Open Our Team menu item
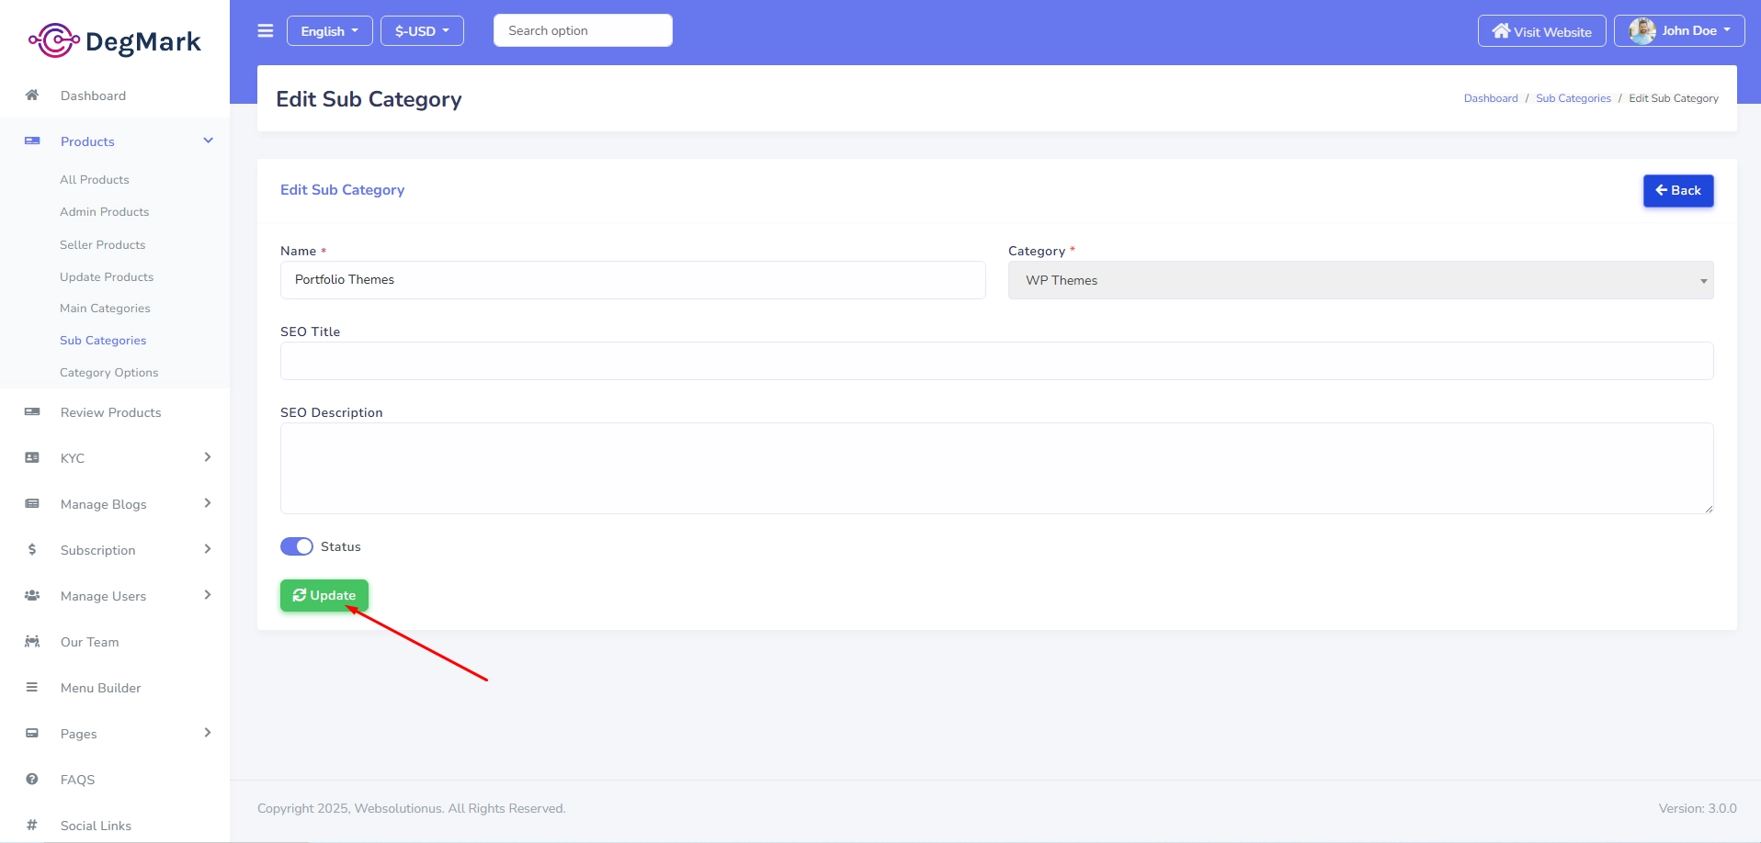This screenshot has width=1761, height=843. tap(90, 642)
